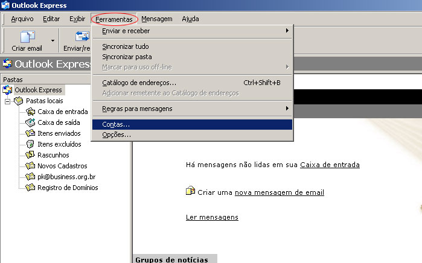The width and height of the screenshot is (422, 263).
Task: Select Caixa de entrada folder label
Action: click(63, 112)
